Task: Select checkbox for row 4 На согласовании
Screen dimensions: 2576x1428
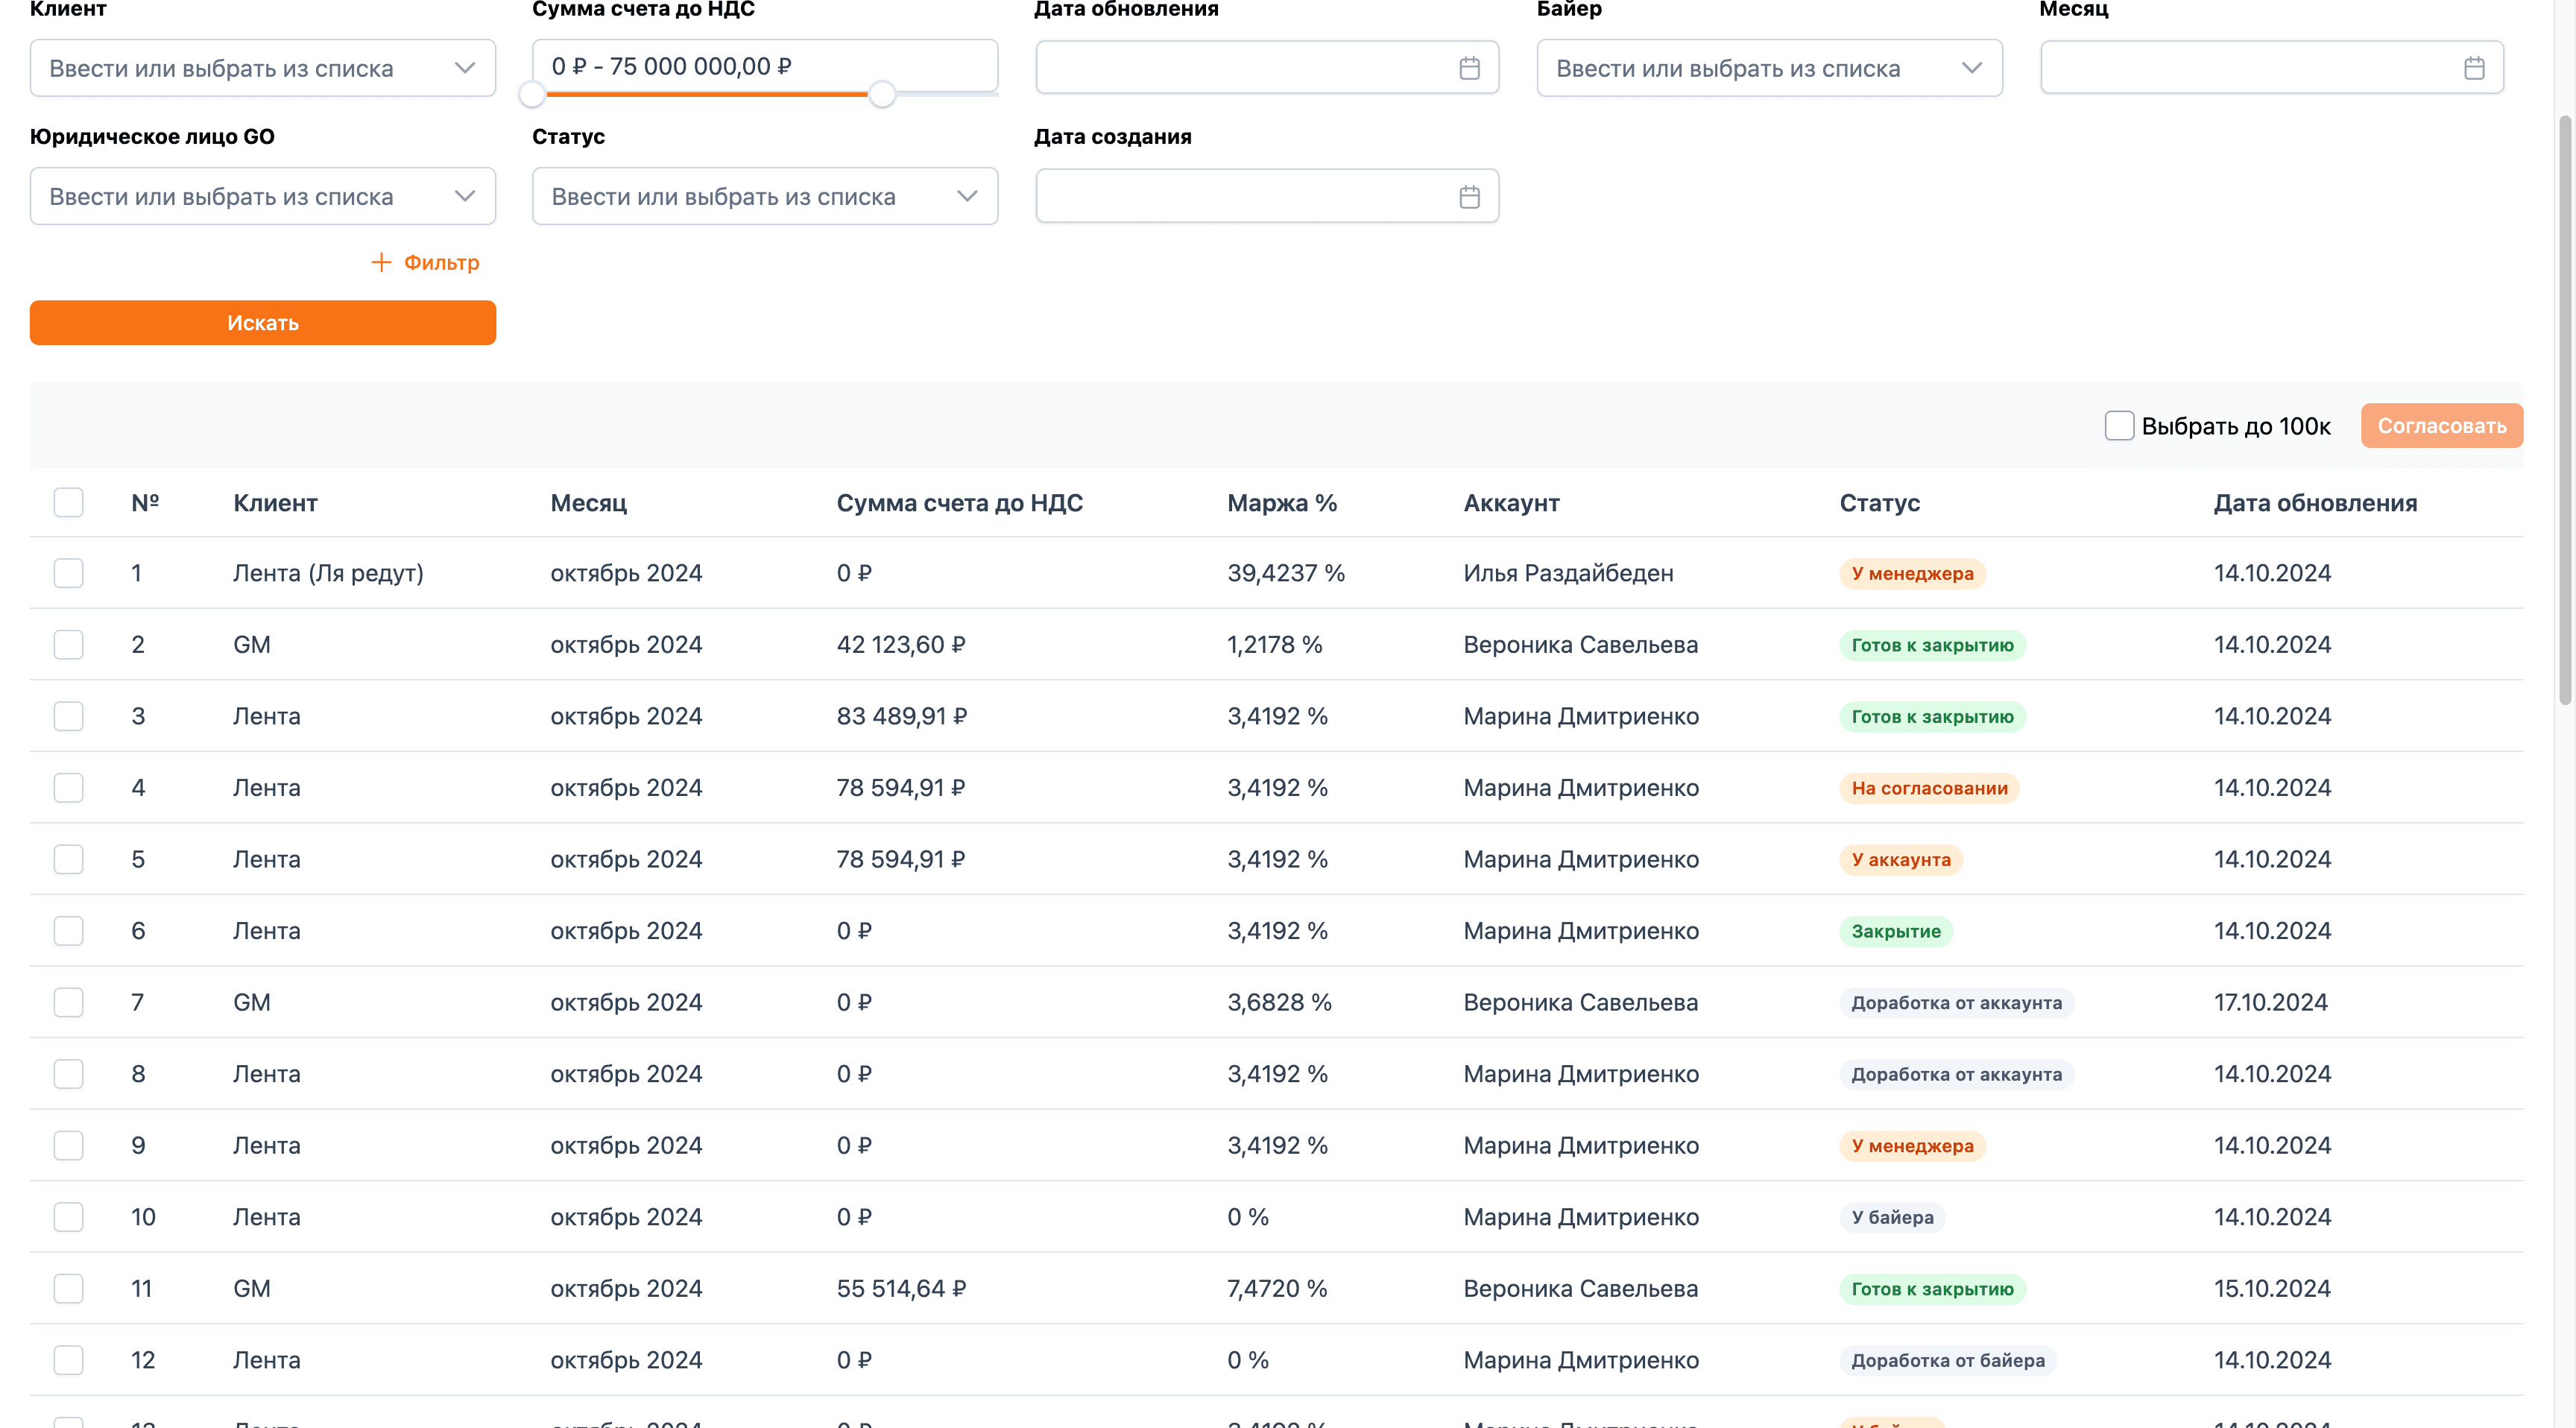Action: (68, 788)
